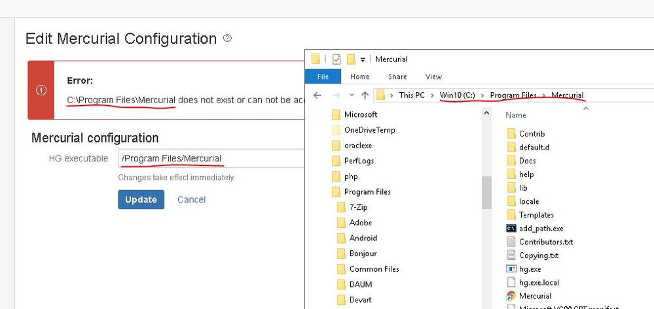Click the Explorer title bar folder icon

pyautogui.click(x=316, y=59)
